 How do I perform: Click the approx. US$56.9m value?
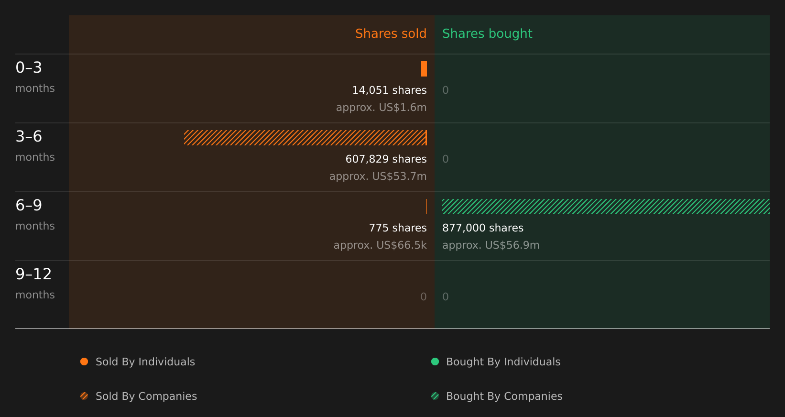point(491,245)
